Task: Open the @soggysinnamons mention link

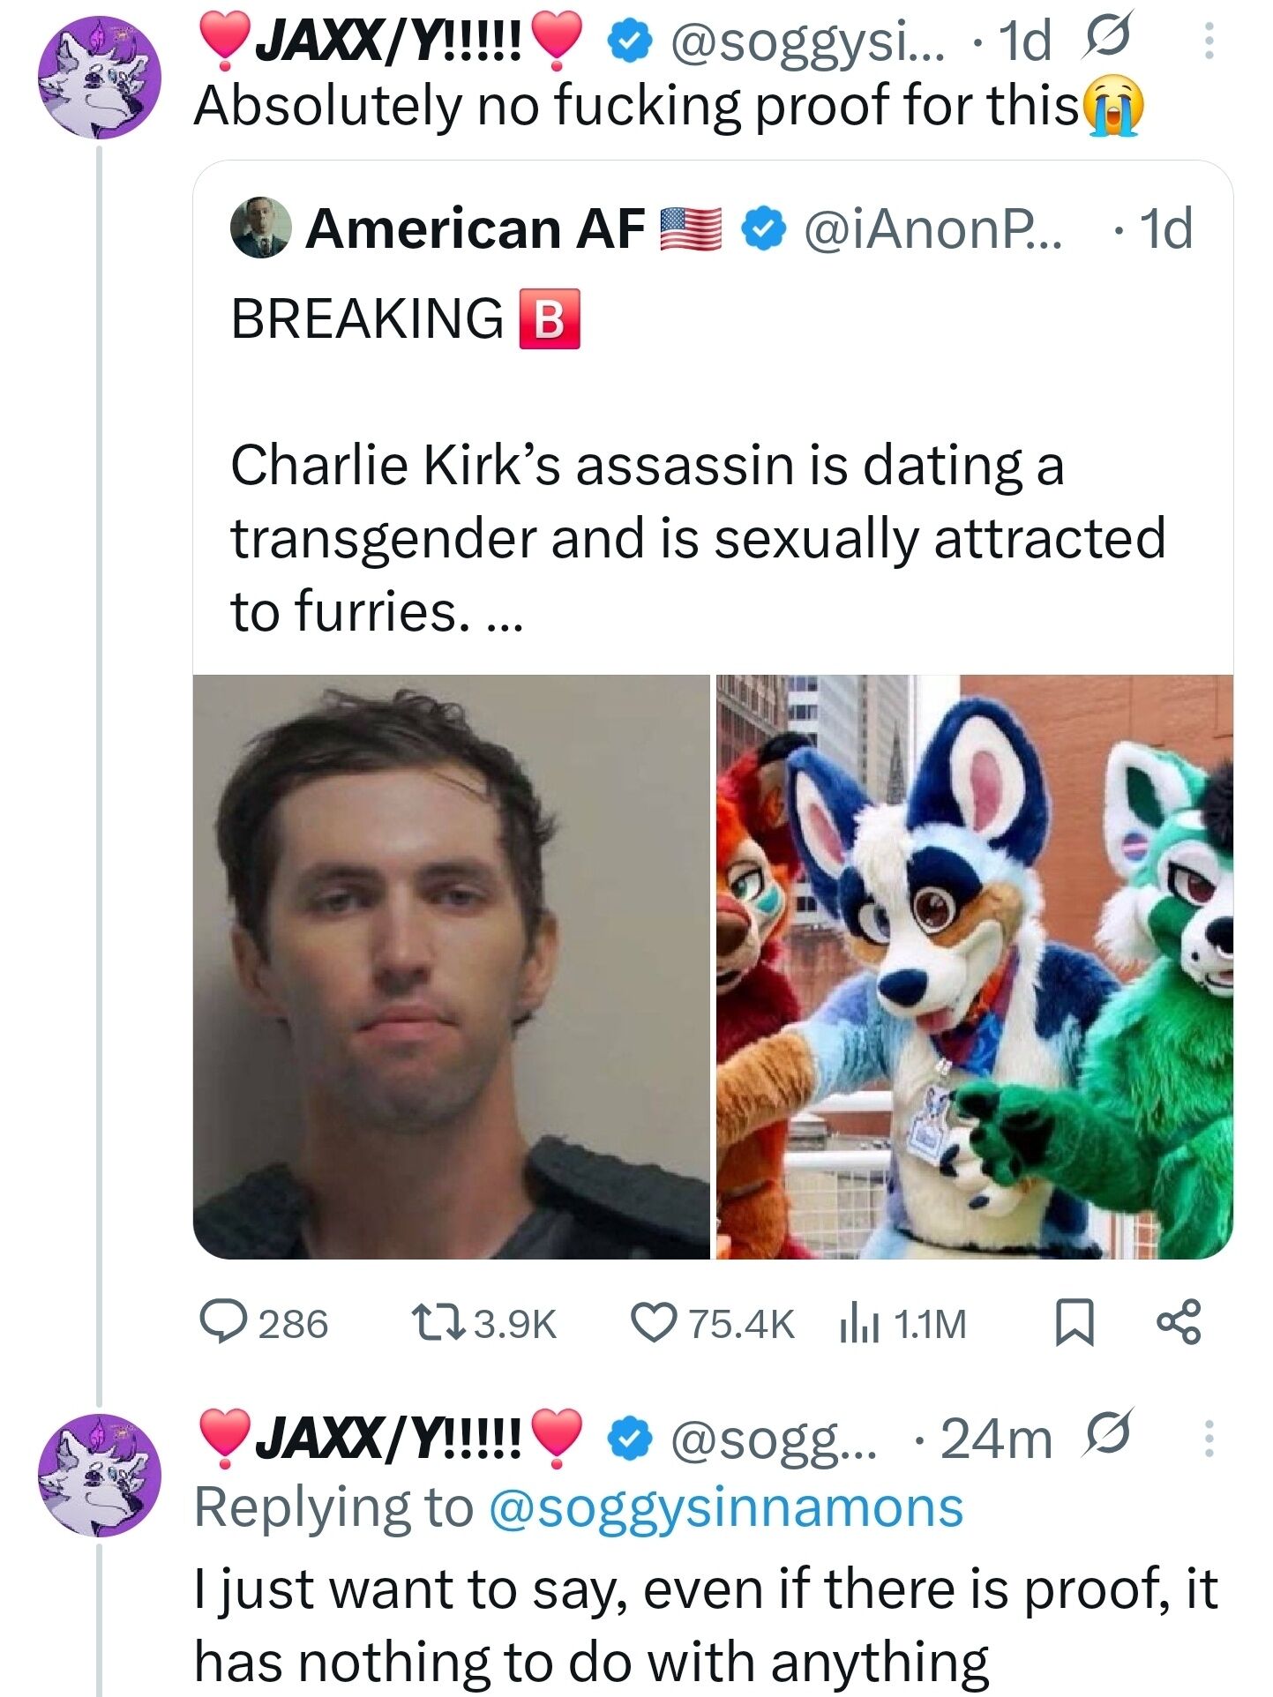Action: [x=725, y=1507]
